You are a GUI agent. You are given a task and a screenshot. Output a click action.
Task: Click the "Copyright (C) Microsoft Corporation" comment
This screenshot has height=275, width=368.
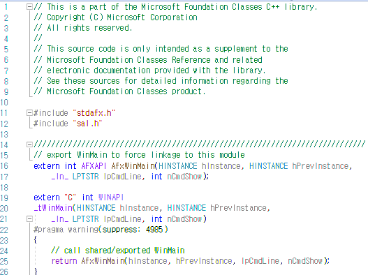(x=115, y=17)
